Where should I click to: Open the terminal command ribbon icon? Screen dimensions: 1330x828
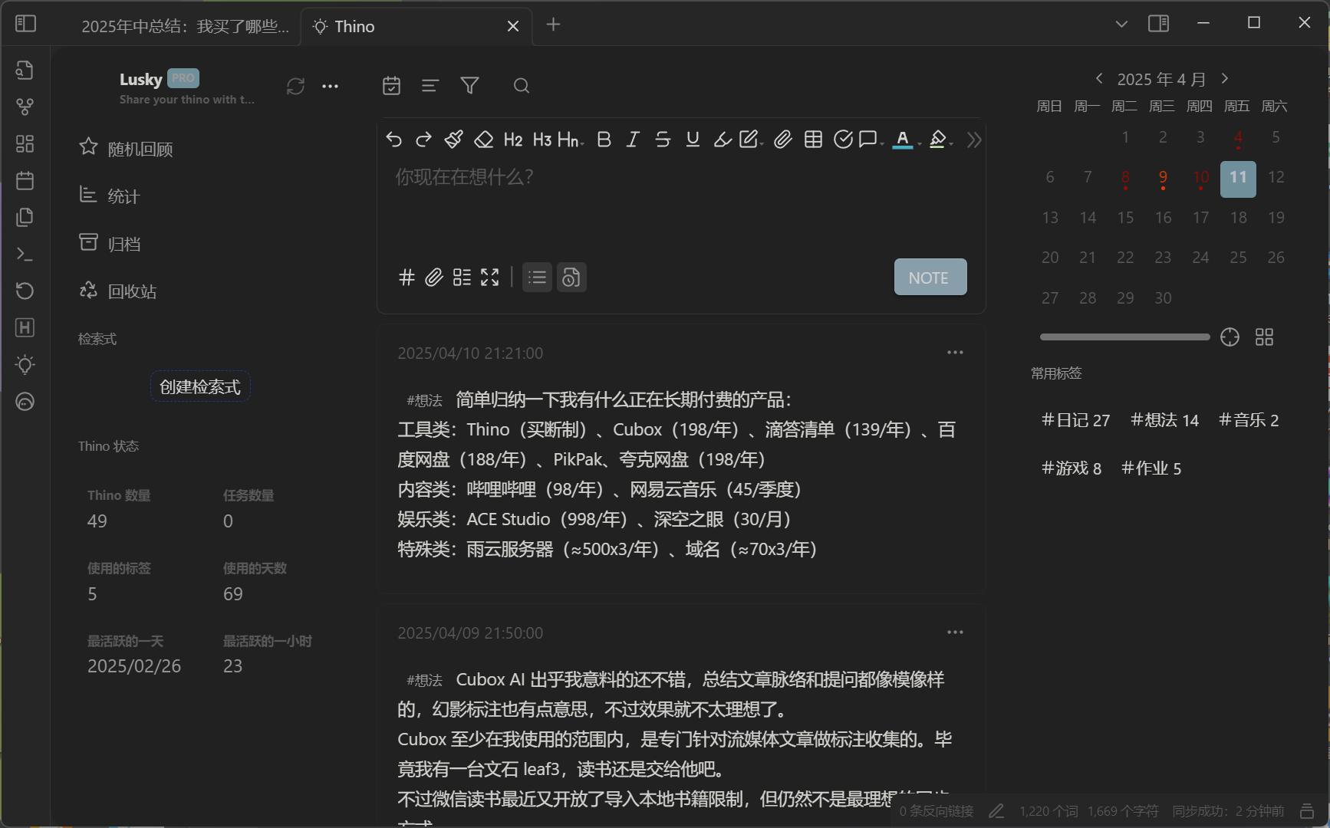click(x=25, y=254)
